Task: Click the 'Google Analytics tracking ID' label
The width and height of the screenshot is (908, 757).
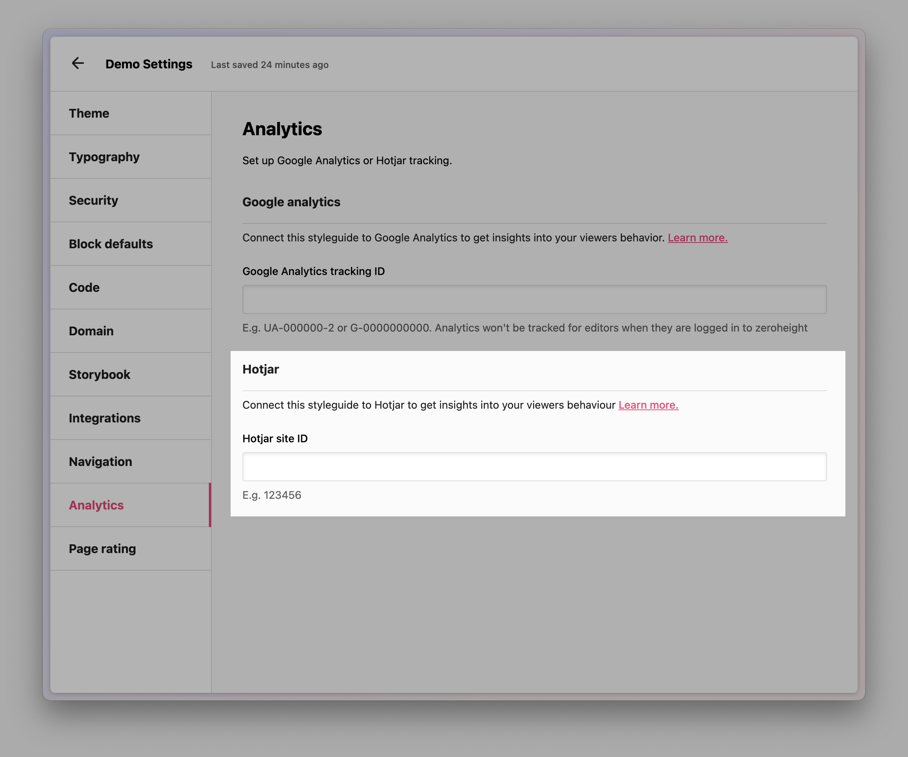Action: [313, 271]
